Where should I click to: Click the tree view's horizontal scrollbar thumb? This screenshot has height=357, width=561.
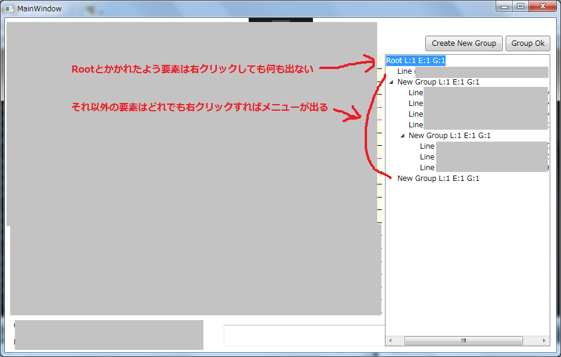coord(463,340)
